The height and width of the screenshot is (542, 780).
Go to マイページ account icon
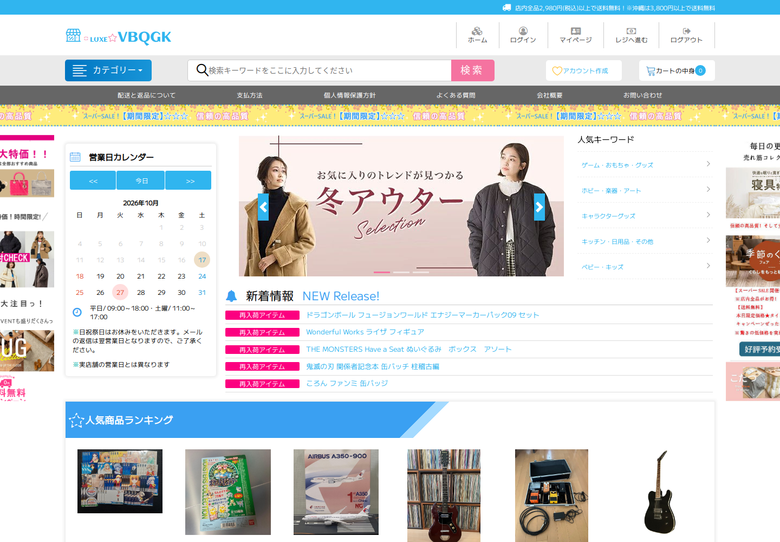(x=576, y=31)
